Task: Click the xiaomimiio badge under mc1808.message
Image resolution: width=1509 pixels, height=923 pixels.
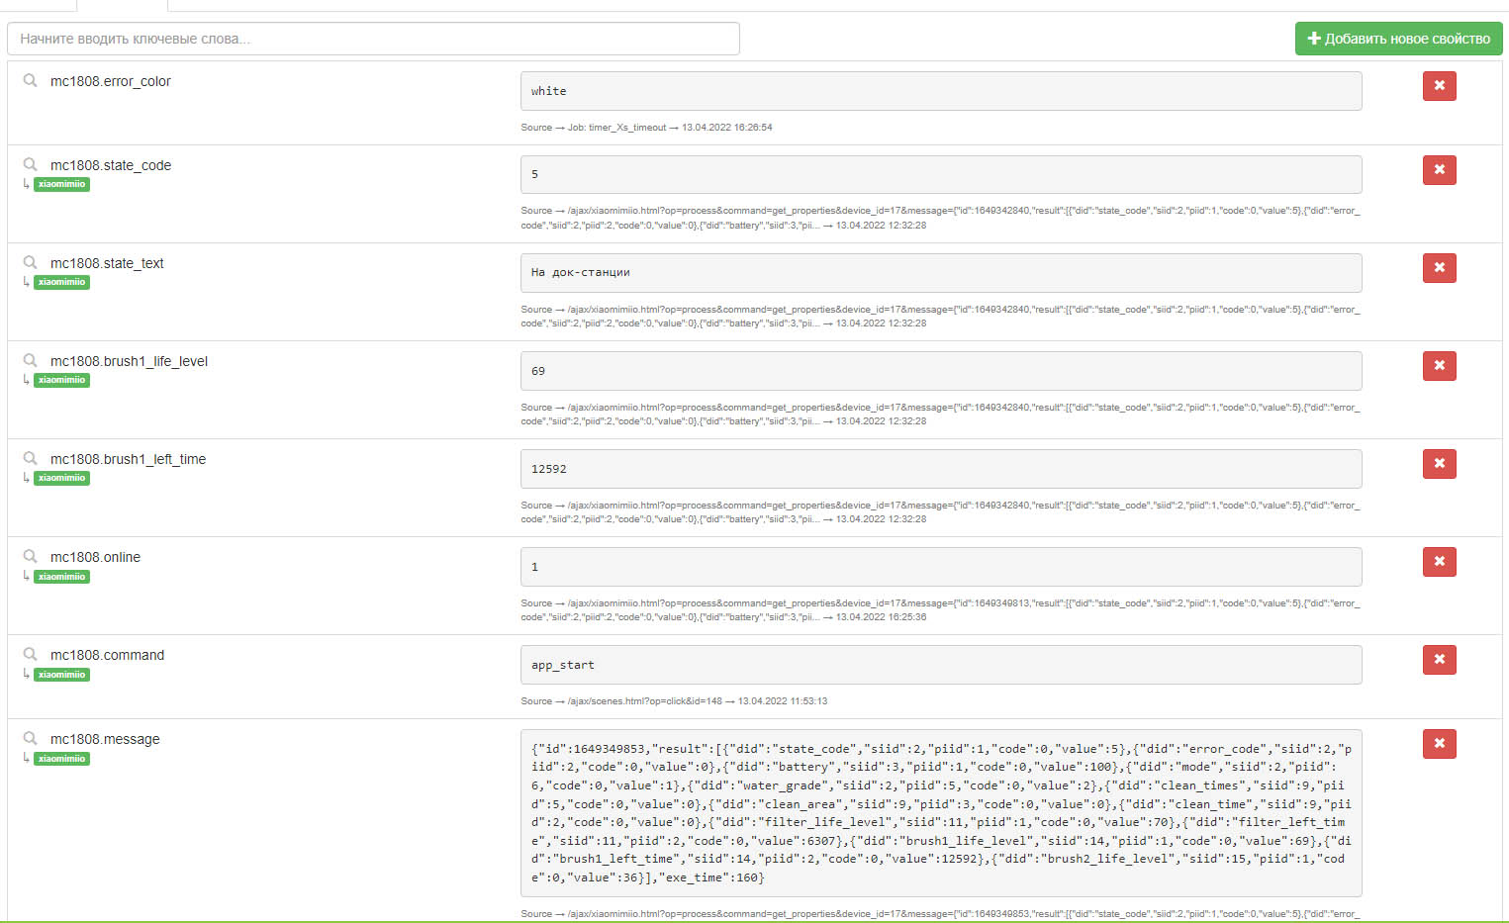Action: click(x=61, y=759)
